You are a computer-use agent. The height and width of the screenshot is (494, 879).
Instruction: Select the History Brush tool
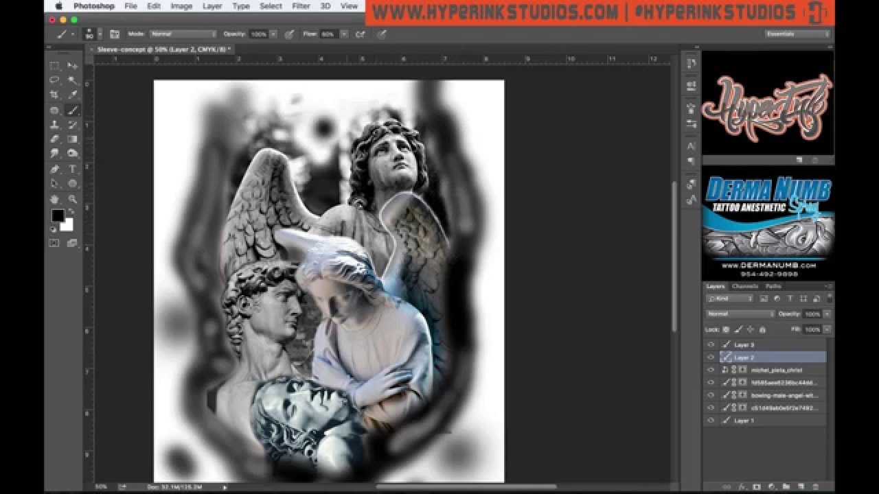click(72, 125)
